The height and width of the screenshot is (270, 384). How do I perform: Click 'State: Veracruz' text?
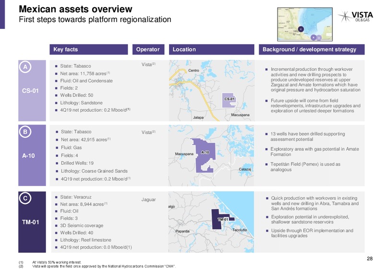[x=76, y=197]
